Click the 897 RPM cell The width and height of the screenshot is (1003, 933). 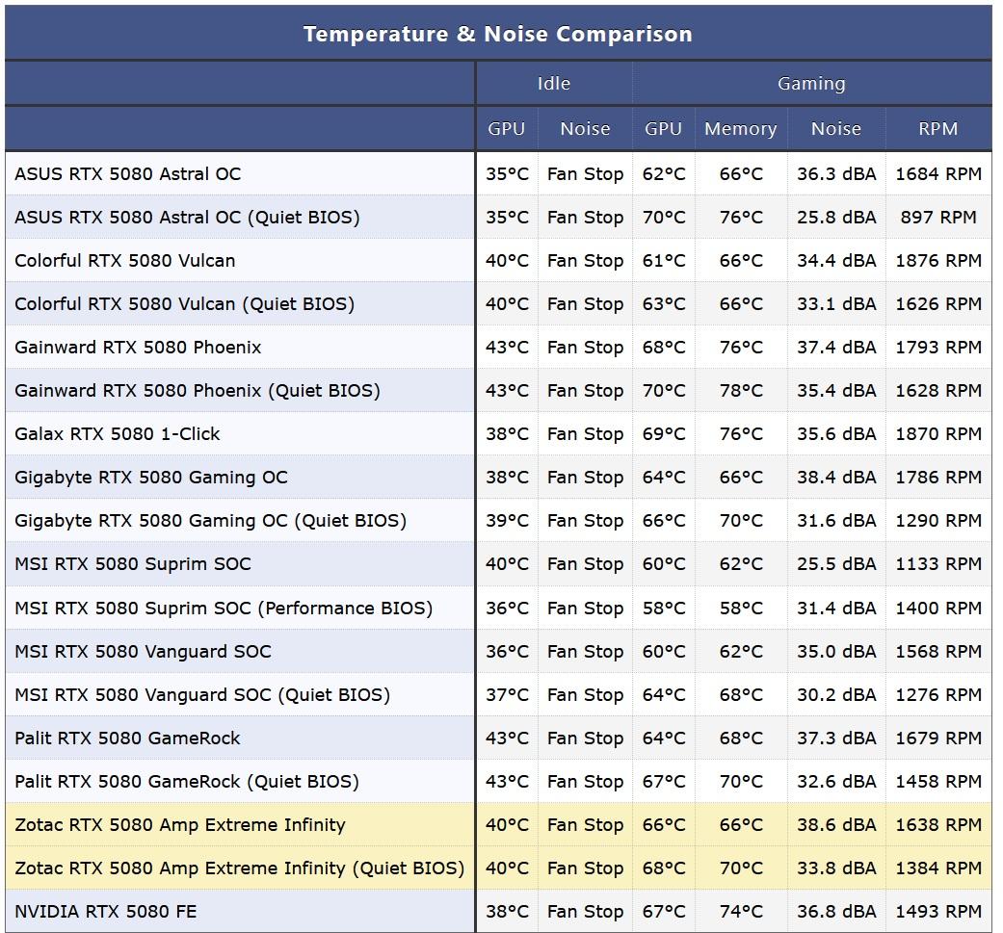pyautogui.click(x=937, y=218)
